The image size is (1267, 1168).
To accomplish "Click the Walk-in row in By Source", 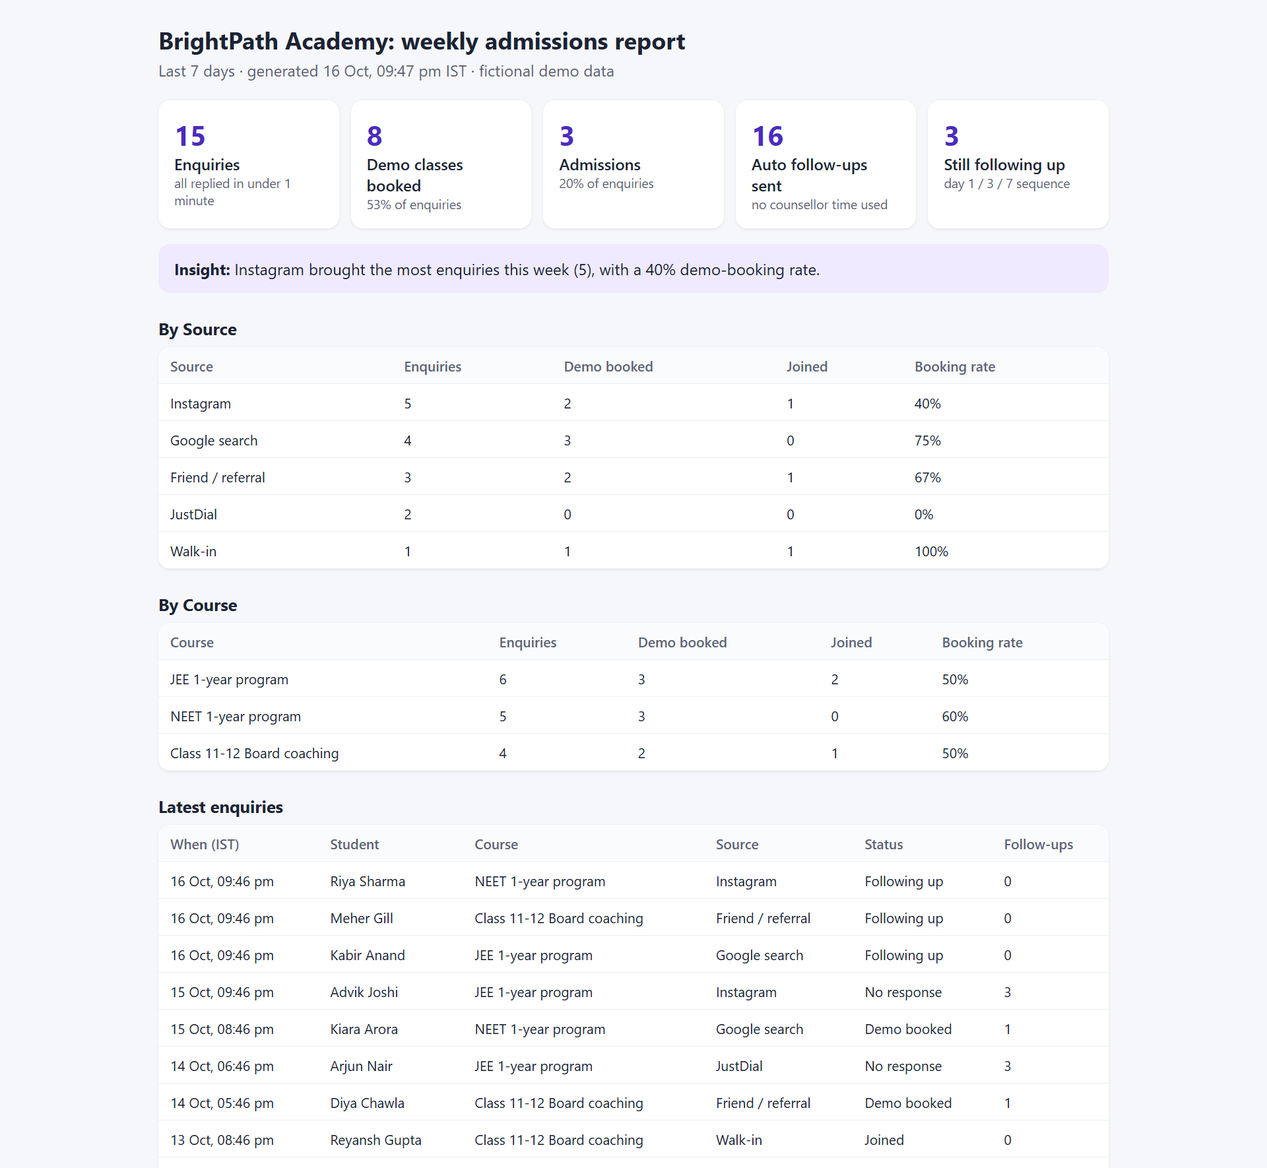I will click(633, 551).
